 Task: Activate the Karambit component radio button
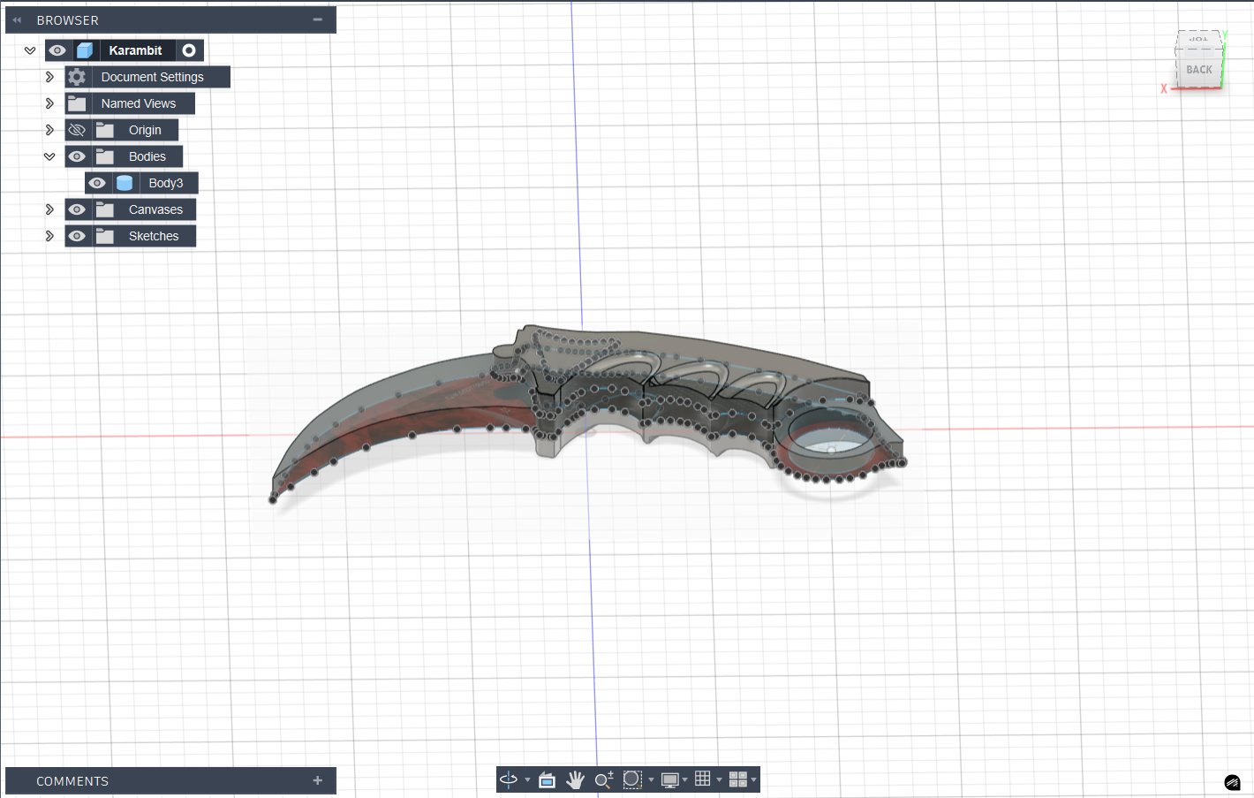[189, 50]
